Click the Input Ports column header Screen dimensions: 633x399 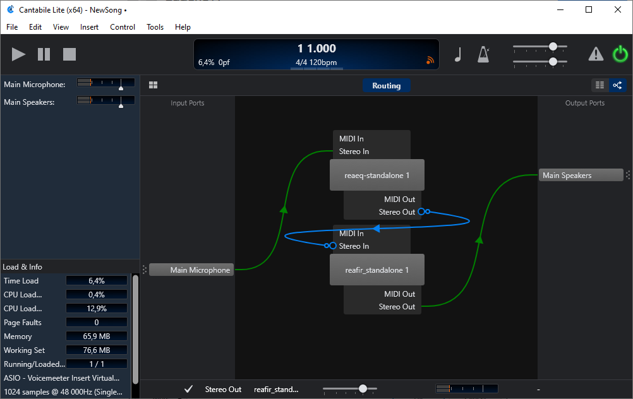pos(188,103)
